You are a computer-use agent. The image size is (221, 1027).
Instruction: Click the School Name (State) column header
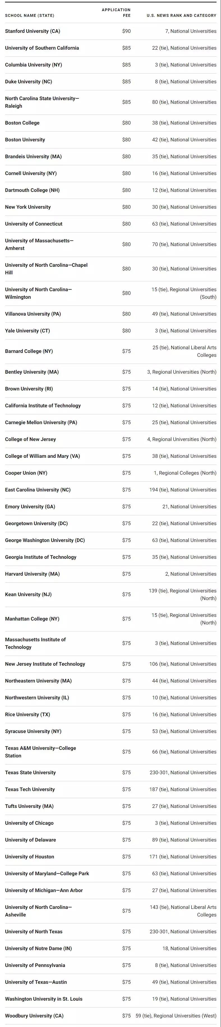[29, 15]
